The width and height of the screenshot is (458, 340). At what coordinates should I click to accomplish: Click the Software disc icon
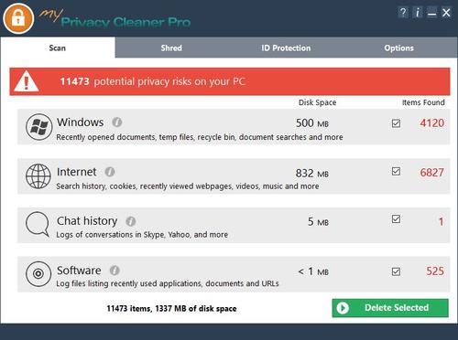tap(38, 273)
